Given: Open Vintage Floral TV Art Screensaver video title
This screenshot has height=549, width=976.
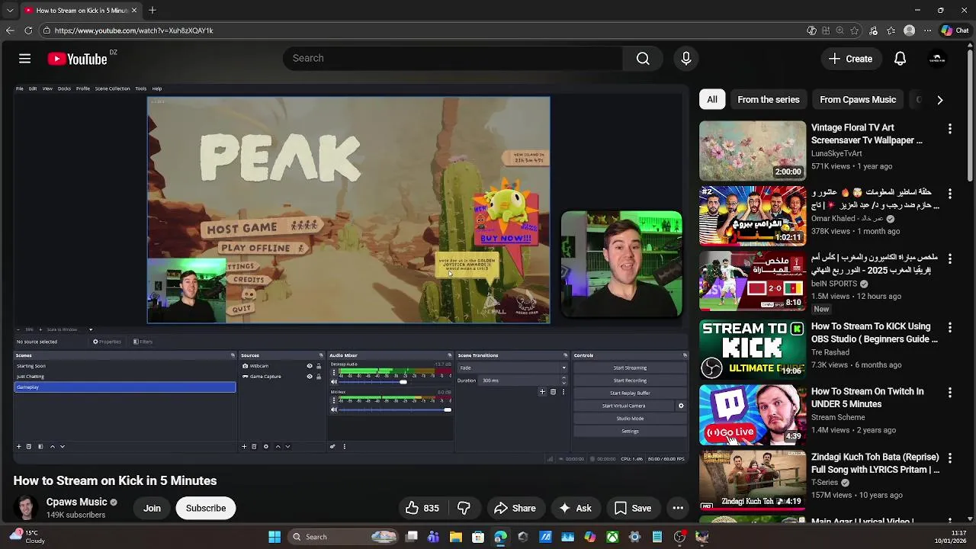Looking at the screenshot, I should pyautogui.click(x=867, y=134).
